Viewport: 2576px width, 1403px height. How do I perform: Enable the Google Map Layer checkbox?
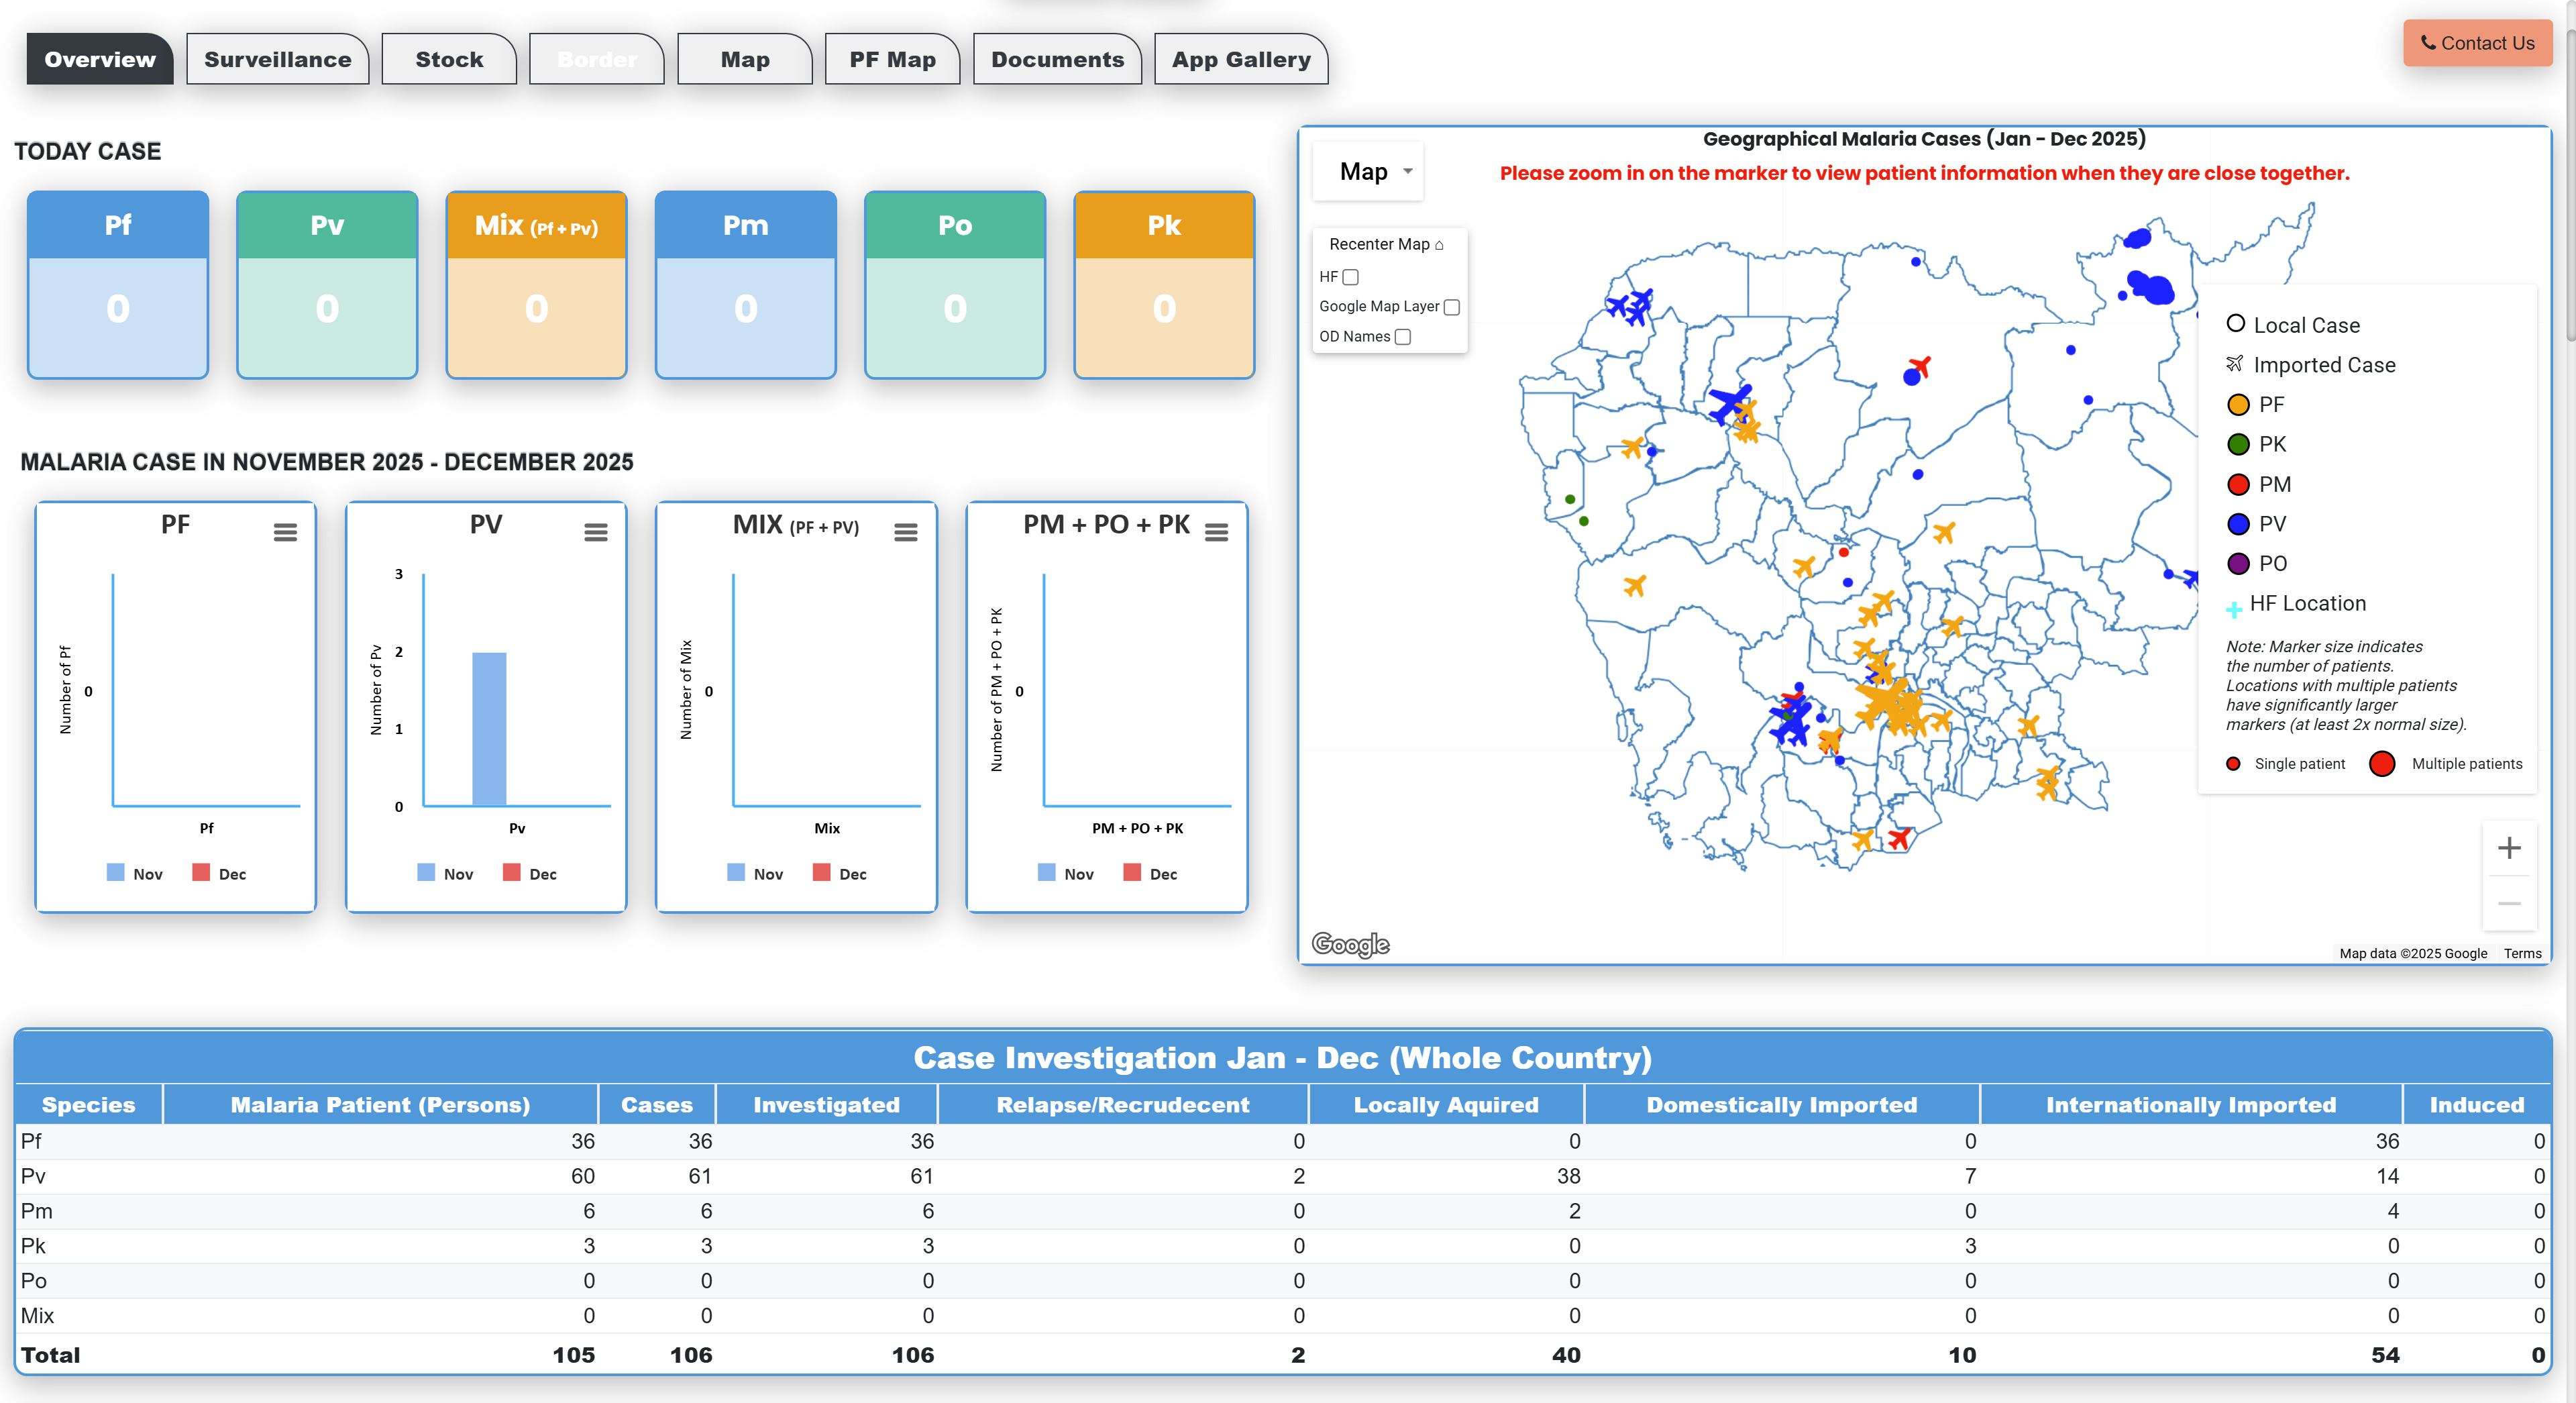click(1452, 307)
